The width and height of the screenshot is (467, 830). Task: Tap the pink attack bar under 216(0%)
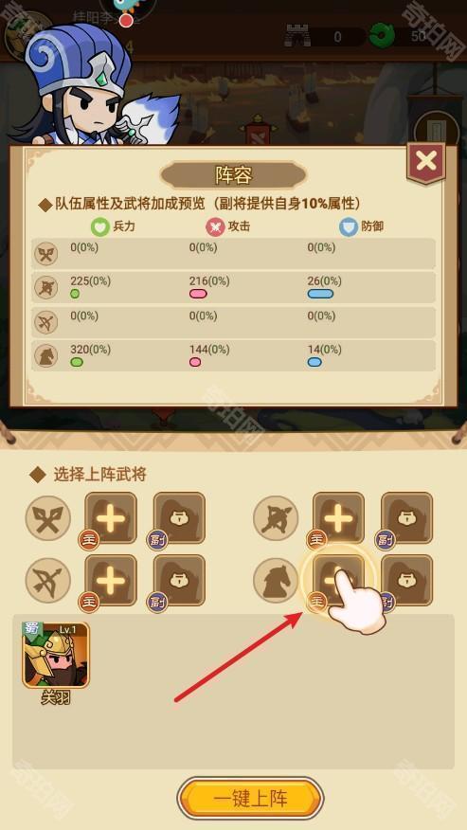[198, 294]
